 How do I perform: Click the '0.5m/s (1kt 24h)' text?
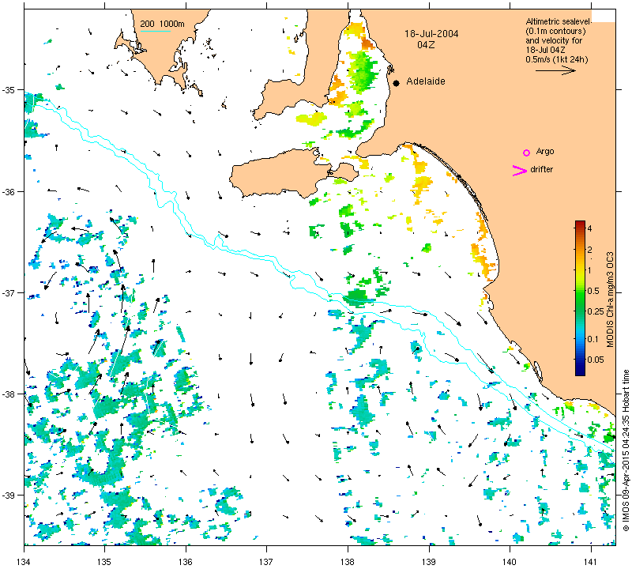tap(557, 60)
